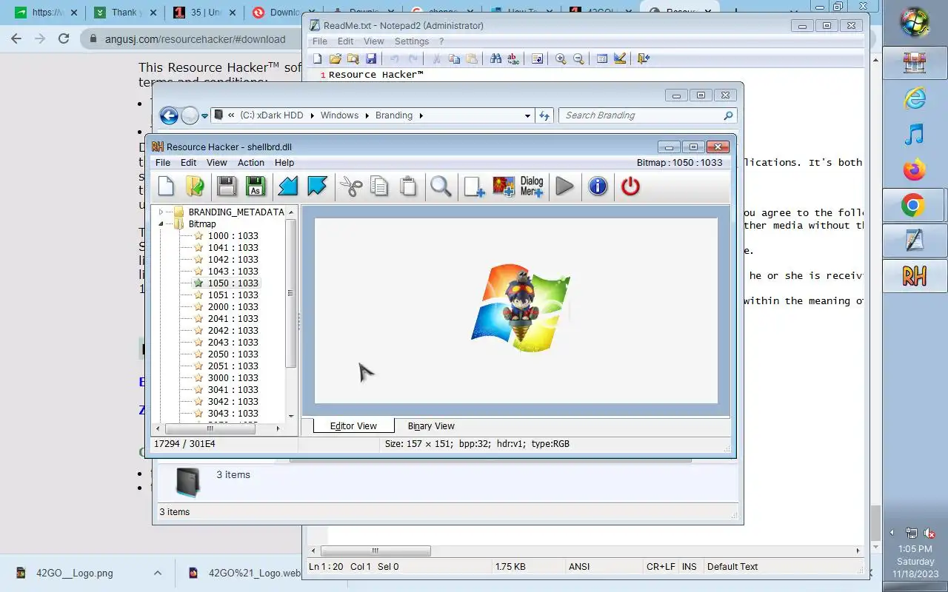Expand breadcrumb arrow after Windows
Viewport: 948px width, 592px height.
click(367, 115)
